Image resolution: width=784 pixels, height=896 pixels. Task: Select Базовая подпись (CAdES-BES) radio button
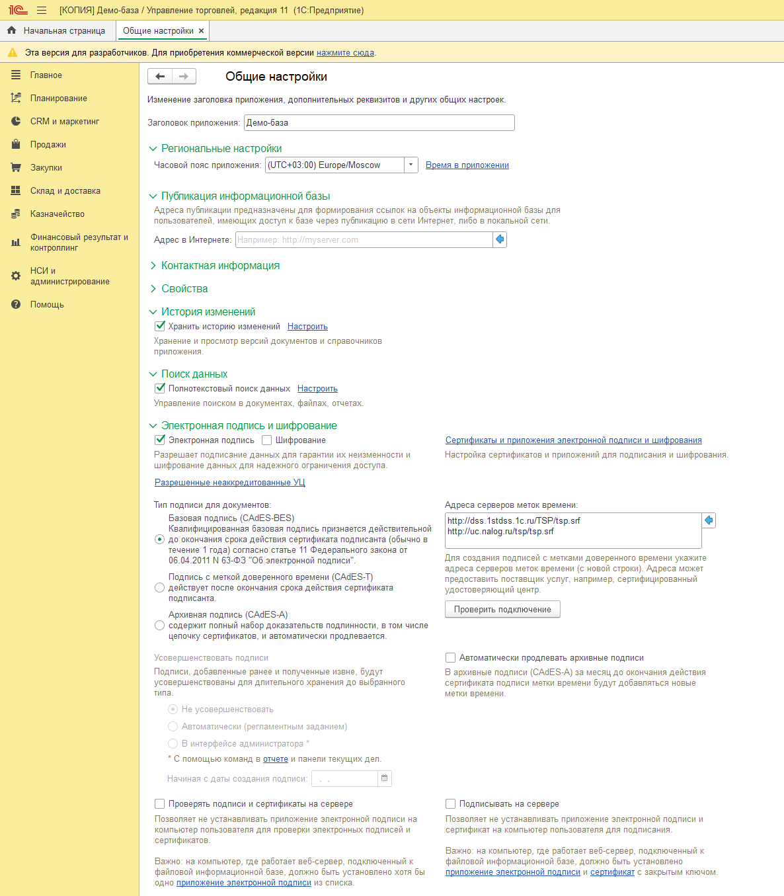[159, 539]
